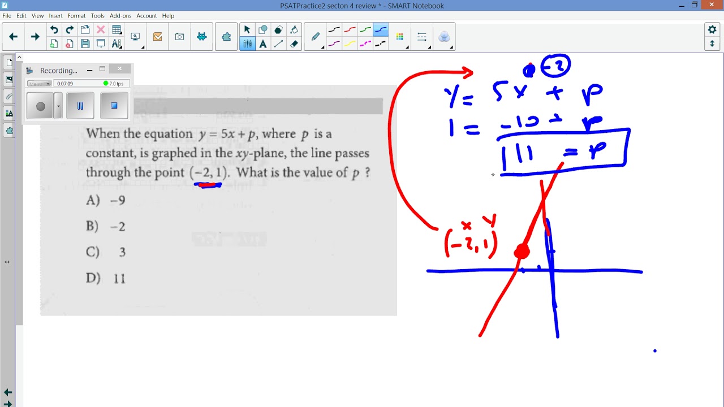Open the Page Sorter sidebar tab
This screenshot has width=724, height=407.
pos(9,62)
